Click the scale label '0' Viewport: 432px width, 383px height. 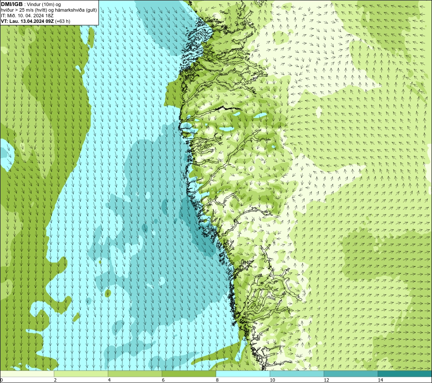tap(1, 380)
